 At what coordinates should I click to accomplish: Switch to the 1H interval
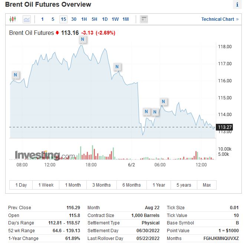(84, 19)
